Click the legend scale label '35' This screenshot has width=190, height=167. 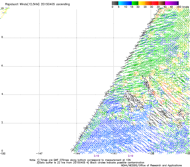(158, 7)
